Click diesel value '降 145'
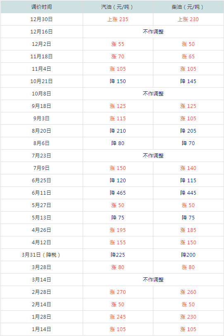The image size is (224, 336). [x=188, y=81]
